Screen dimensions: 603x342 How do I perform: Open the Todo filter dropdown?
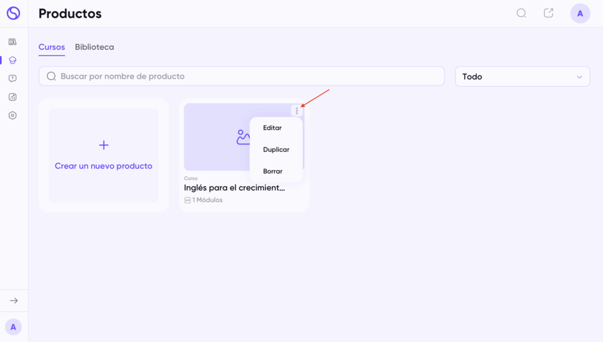click(x=522, y=76)
